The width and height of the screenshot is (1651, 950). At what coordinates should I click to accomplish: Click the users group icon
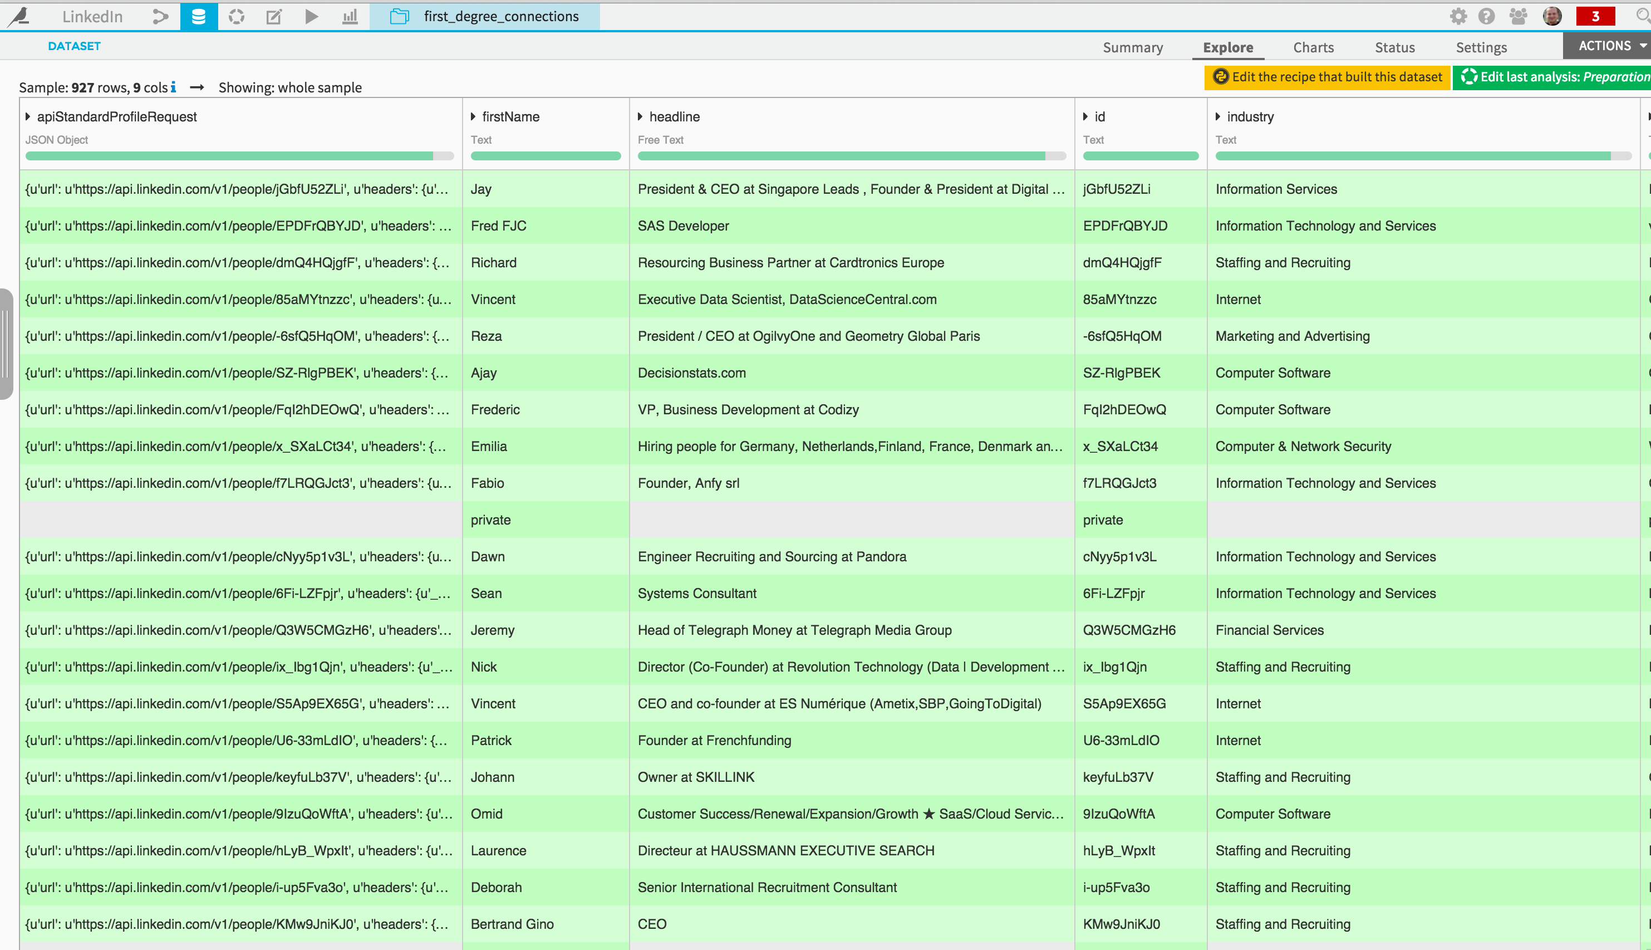(1518, 16)
